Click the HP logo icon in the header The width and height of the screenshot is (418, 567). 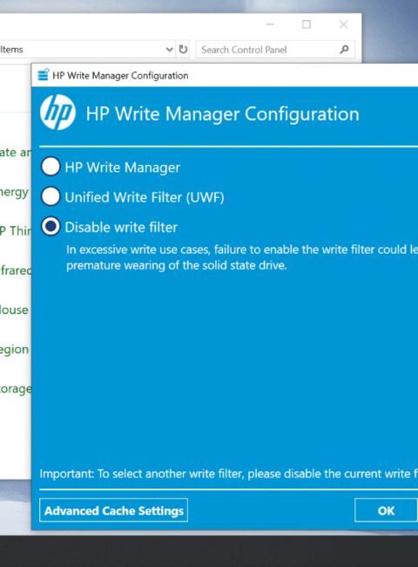click(x=57, y=113)
